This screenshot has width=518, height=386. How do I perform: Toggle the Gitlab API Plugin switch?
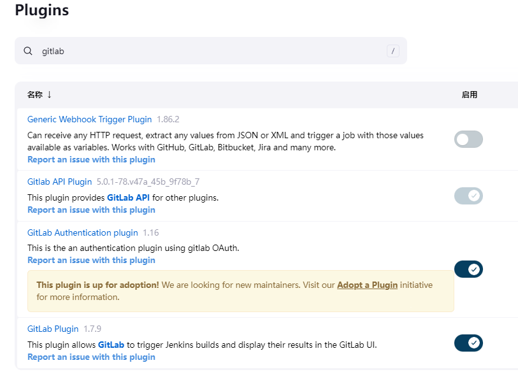(x=468, y=196)
